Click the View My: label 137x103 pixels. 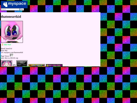(x=4, y=50)
